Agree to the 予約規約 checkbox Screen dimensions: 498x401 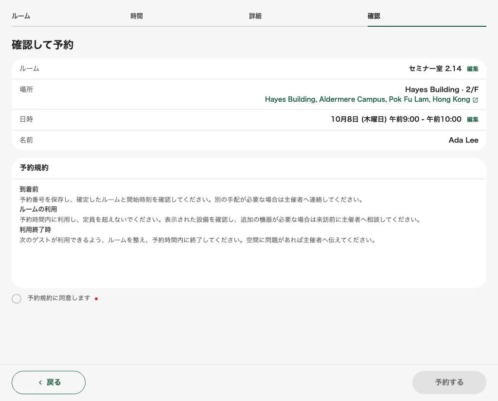[17, 299]
